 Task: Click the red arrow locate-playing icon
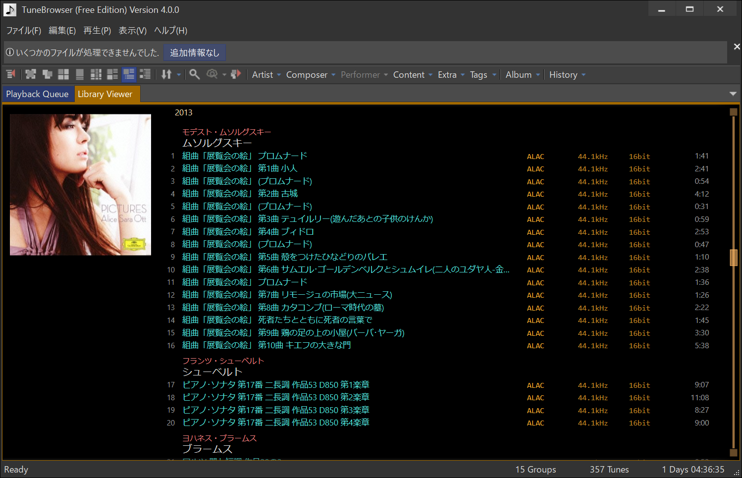coord(236,74)
